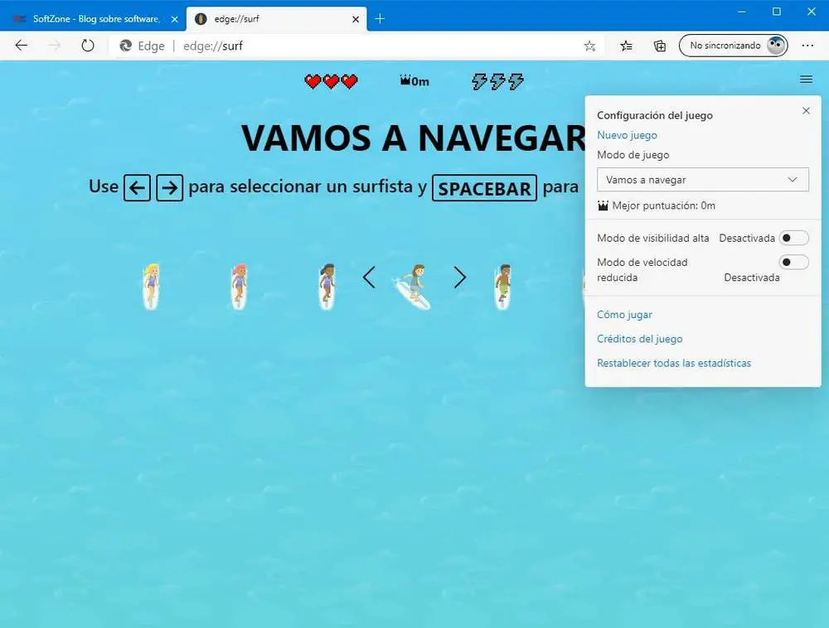
Task: Click the browser forward arrow
Action: [55, 46]
